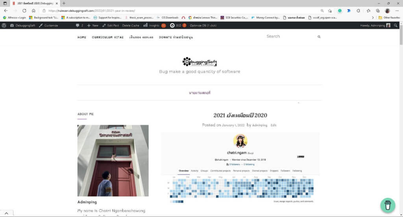The height and width of the screenshot is (217, 403).
Task: Click Optimize DB (1 click)
Action: pyautogui.click(x=203, y=26)
